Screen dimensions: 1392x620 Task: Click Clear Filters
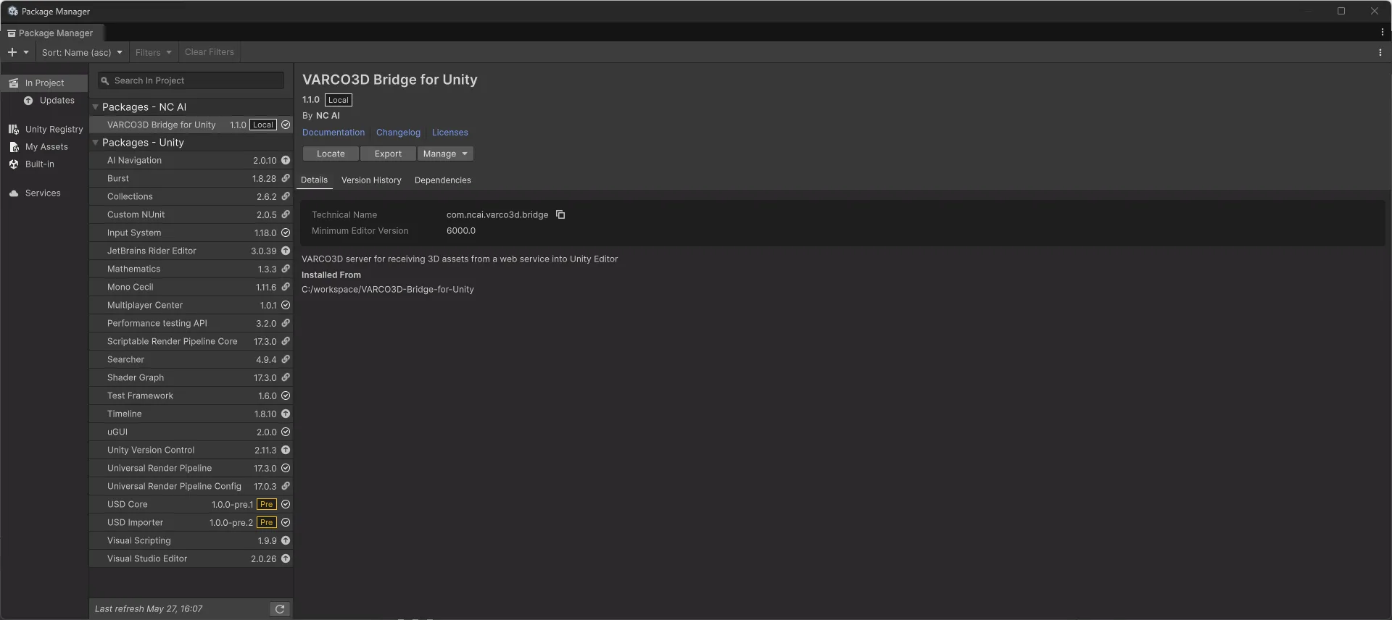click(x=210, y=52)
